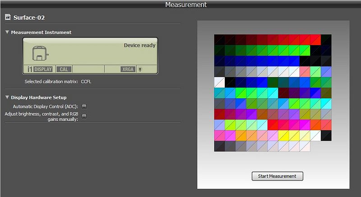This screenshot has height=197, width=361.
Task: Click the Selected calibration matrix label
Action: 51,82
